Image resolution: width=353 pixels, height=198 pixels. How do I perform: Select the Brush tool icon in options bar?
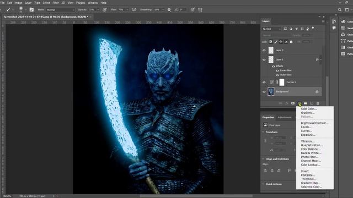coord(8,10)
